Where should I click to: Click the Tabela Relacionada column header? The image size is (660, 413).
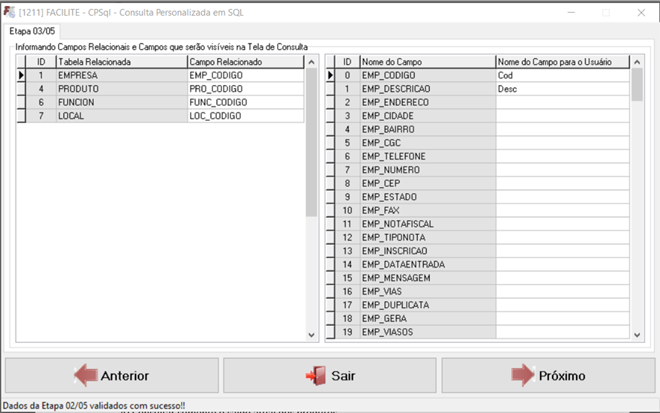coord(121,62)
